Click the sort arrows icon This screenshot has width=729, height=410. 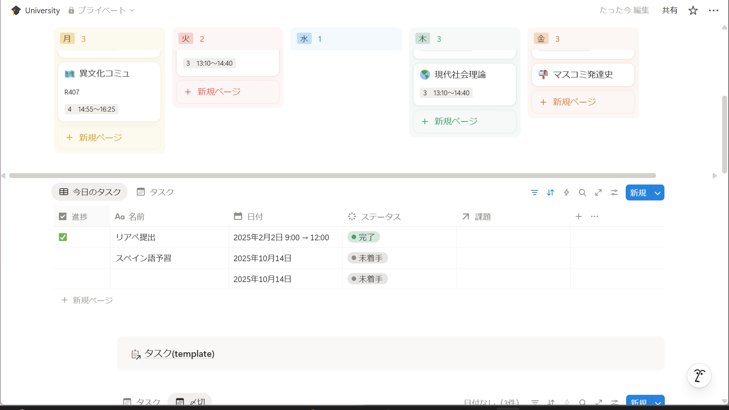coord(551,193)
